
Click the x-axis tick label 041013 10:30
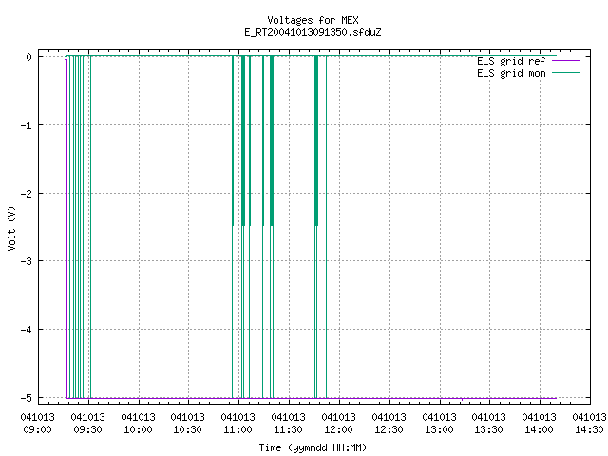(x=188, y=423)
